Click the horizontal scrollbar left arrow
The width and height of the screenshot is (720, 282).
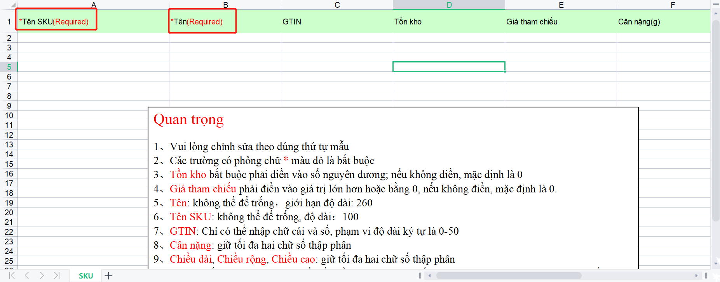430,276
